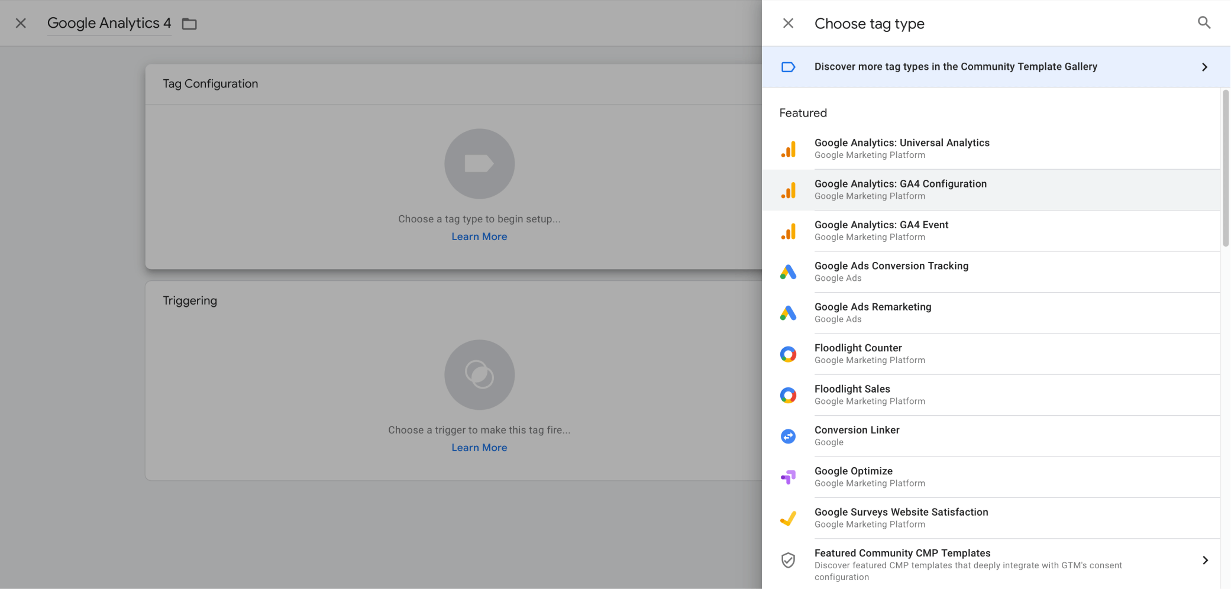Expand the Community Template Gallery row chevron
The image size is (1231, 589).
1205,67
